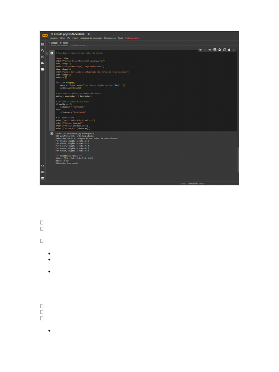This screenshot has height=372, width=279.
Task: Open the Editar menu
Action: [x=62, y=38]
